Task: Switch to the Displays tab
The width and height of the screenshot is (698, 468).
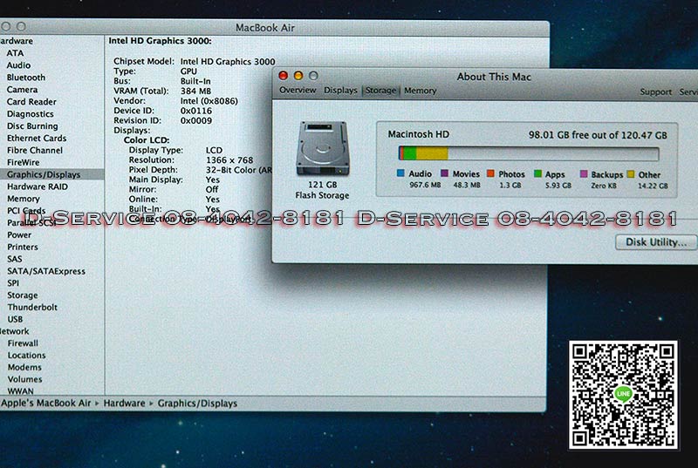Action: (x=340, y=91)
